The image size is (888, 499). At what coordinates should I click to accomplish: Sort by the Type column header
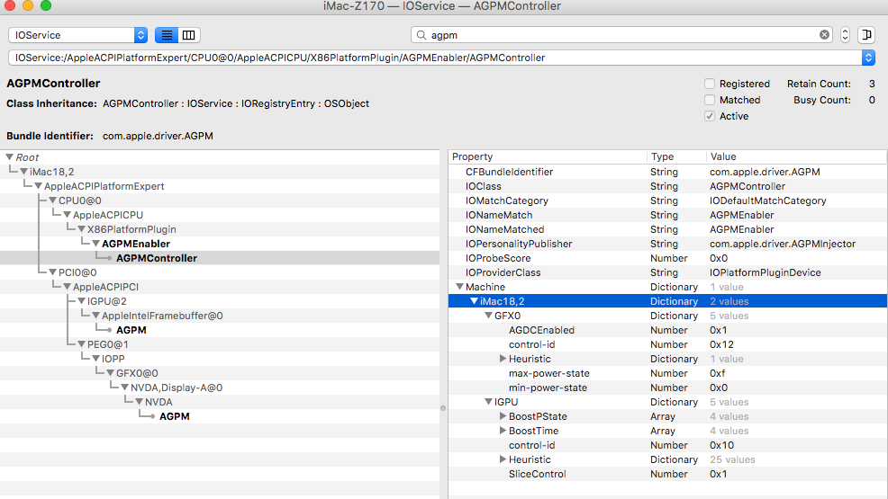tap(676, 156)
